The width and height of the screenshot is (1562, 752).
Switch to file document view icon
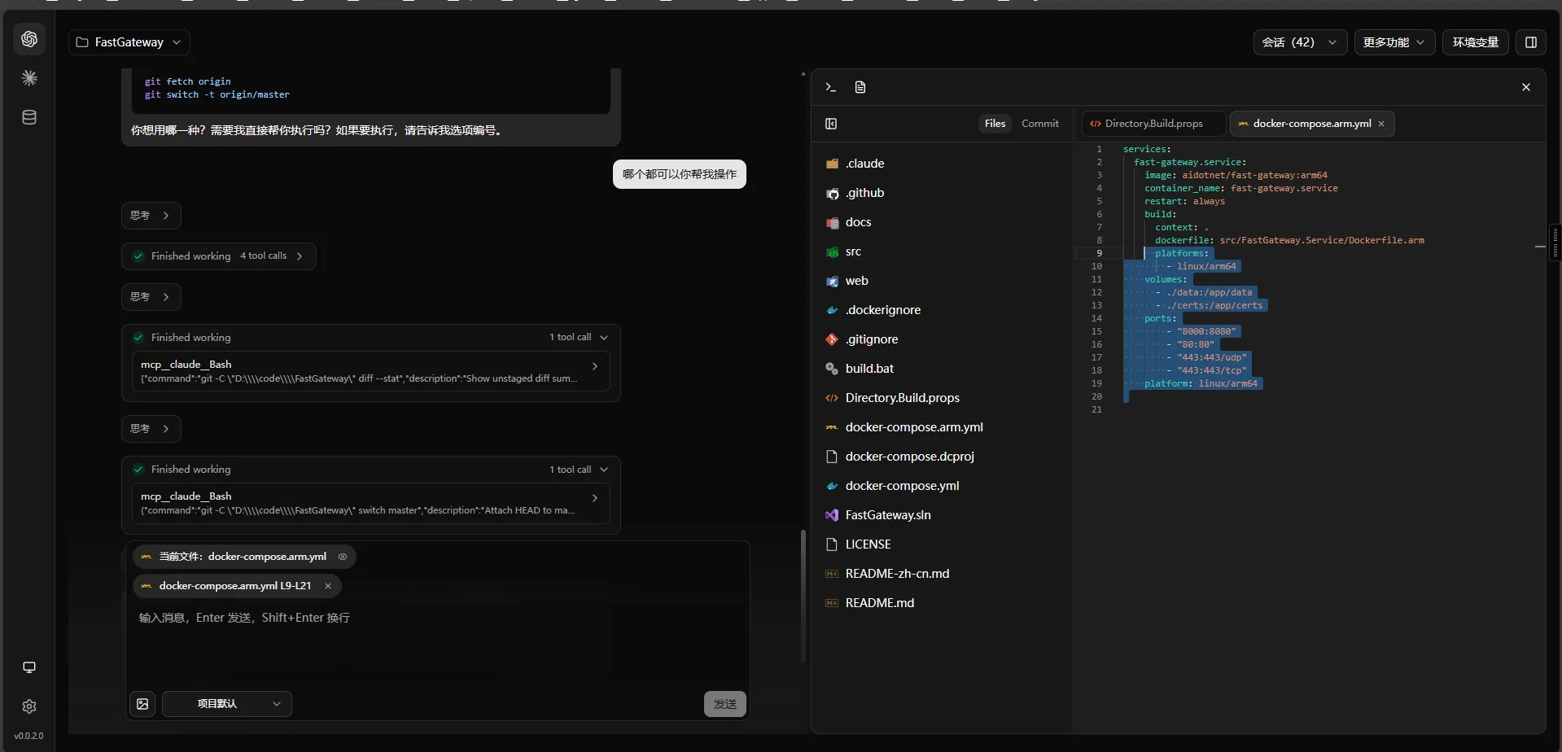click(x=860, y=87)
